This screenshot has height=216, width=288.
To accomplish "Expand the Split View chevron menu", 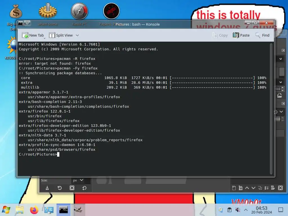I will click(77, 35).
